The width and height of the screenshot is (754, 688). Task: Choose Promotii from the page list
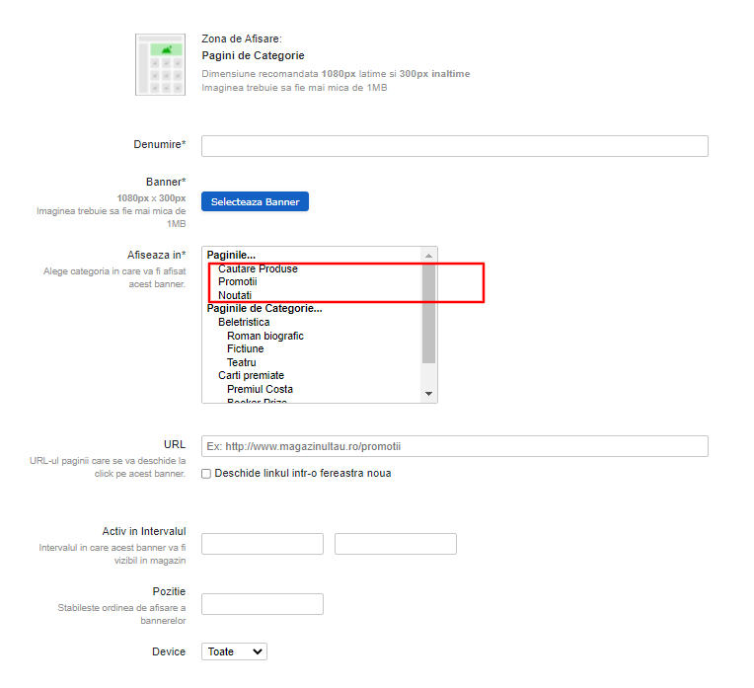pyautogui.click(x=238, y=282)
